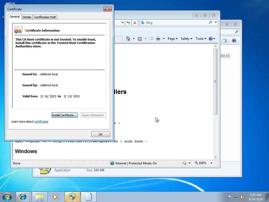Switch to the Details tab
The height and width of the screenshot is (202, 269).
point(27,17)
